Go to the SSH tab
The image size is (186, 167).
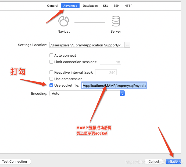(x=116, y=6)
